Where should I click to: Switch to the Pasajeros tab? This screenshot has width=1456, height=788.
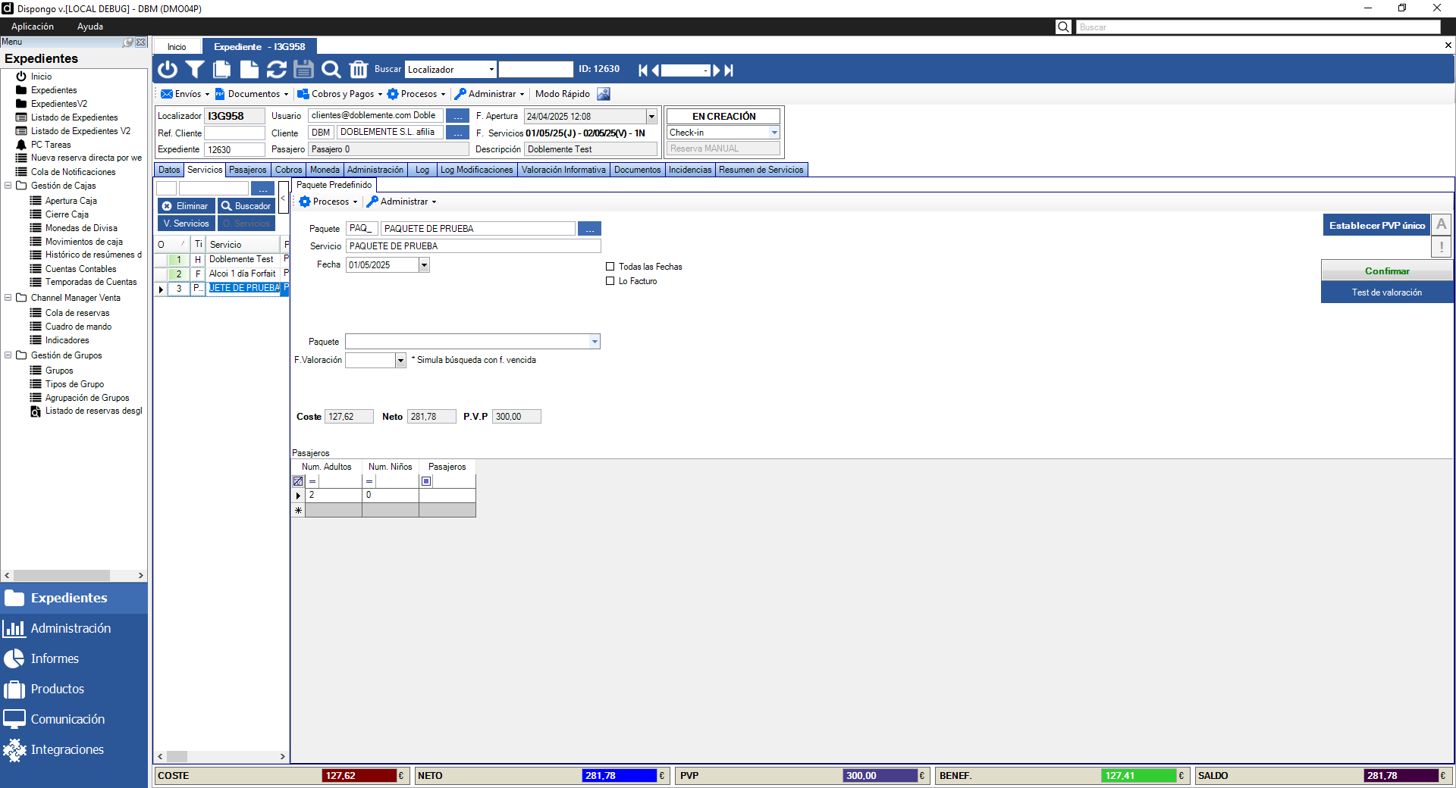[248, 170]
